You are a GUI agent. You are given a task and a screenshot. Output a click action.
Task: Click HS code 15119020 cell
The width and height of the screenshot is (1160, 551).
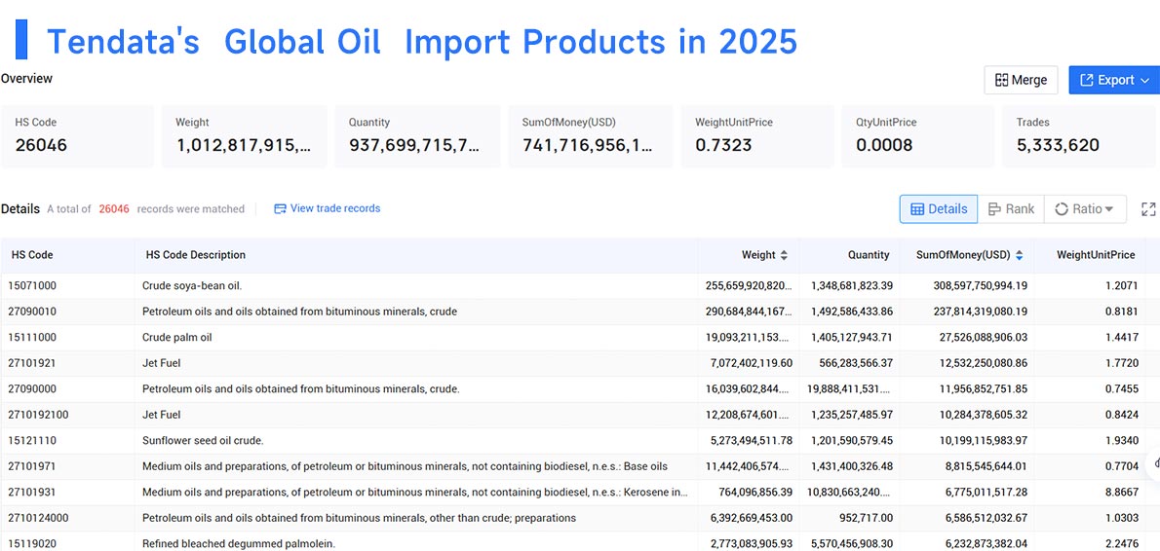32,543
